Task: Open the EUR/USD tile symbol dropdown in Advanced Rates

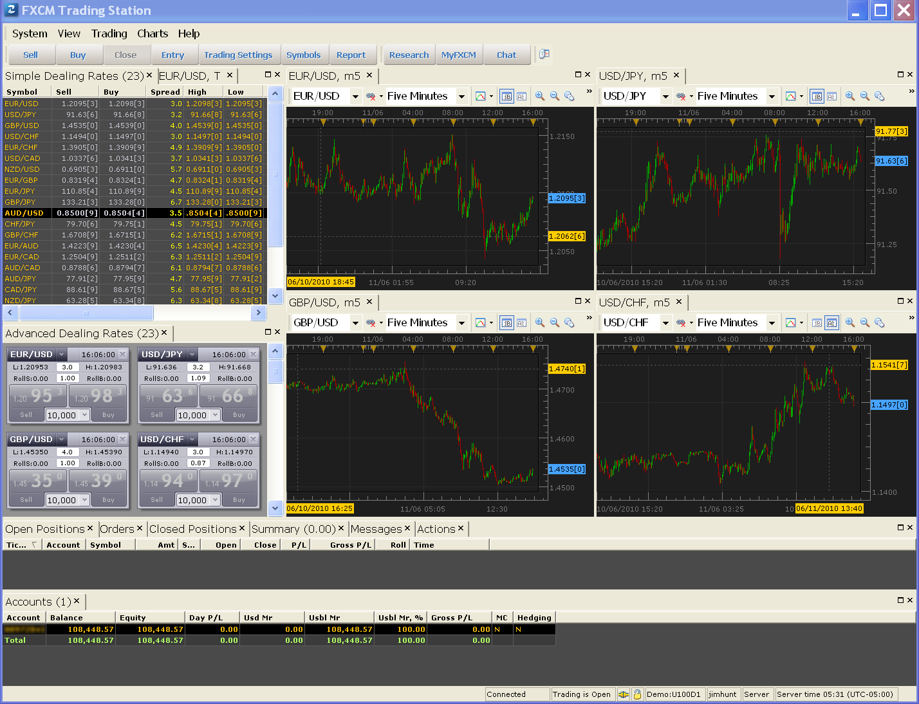Action: pyautogui.click(x=61, y=355)
